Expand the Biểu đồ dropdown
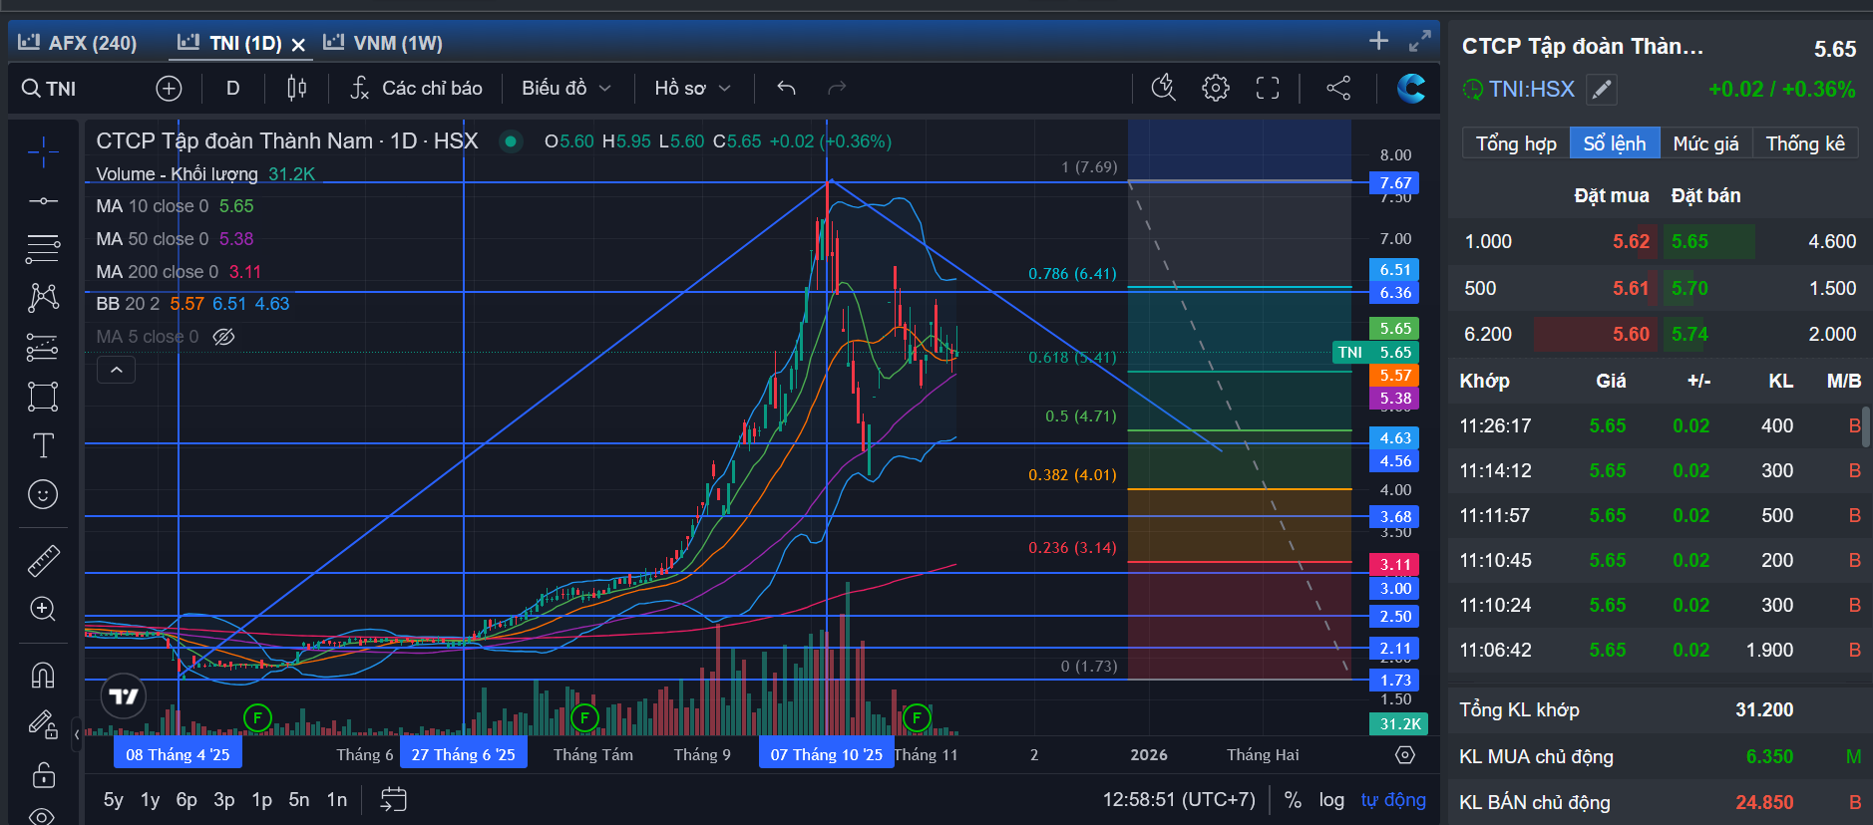 tap(566, 89)
